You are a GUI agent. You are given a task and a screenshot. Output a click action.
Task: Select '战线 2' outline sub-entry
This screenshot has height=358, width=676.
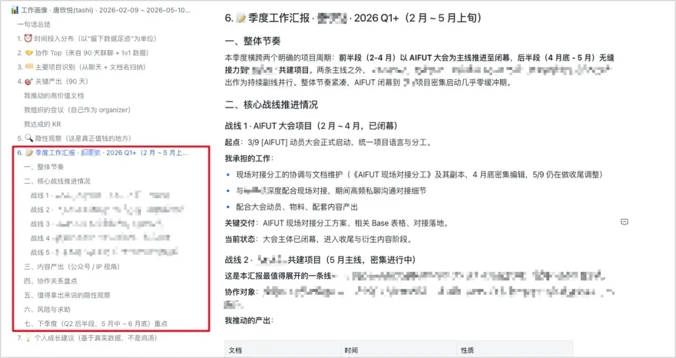[x=107, y=209]
